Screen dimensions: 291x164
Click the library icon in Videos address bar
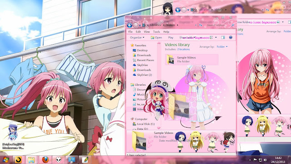(x=144, y=25)
